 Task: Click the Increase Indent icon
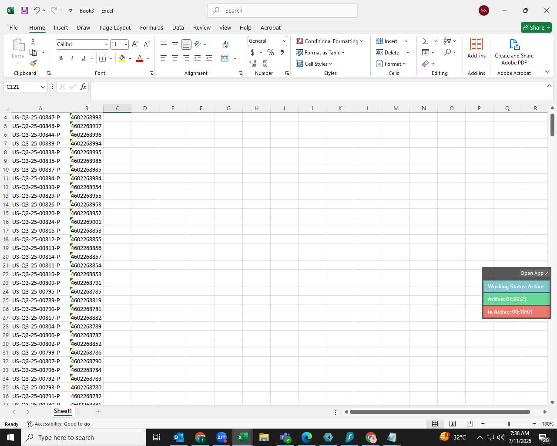click(209, 58)
